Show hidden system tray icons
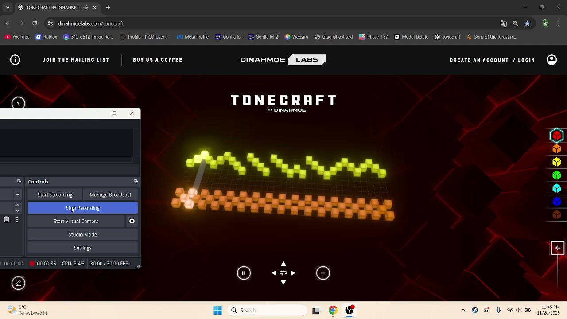Image resolution: width=567 pixels, height=319 pixels. pos(463,310)
